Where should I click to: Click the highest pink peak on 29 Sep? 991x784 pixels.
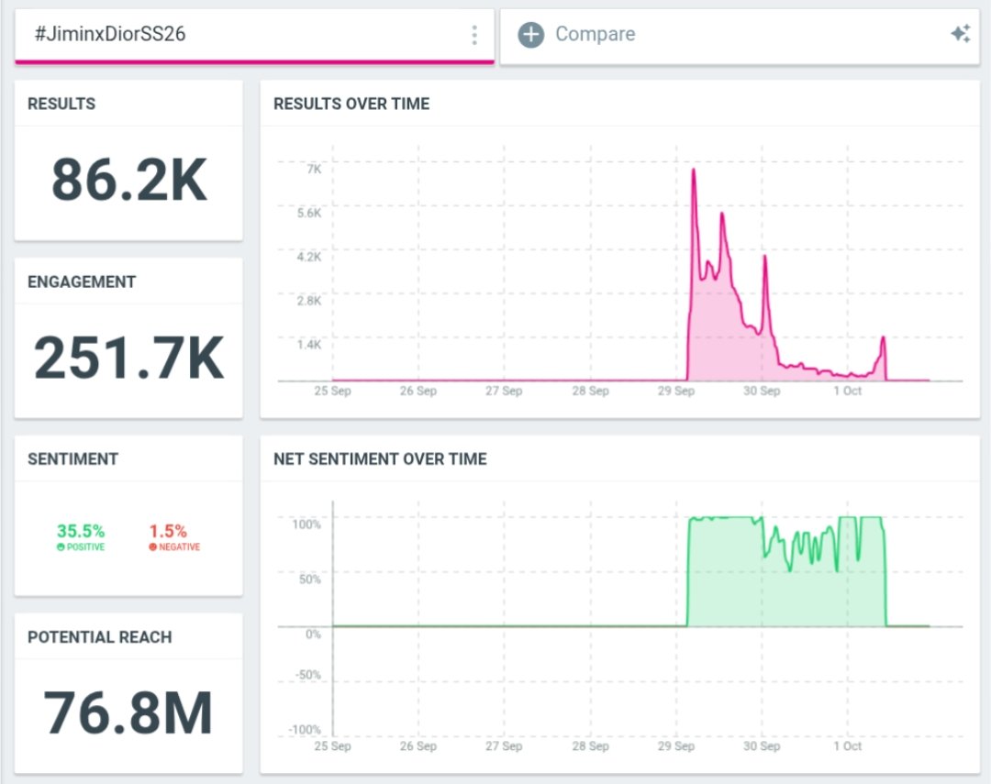click(x=694, y=171)
